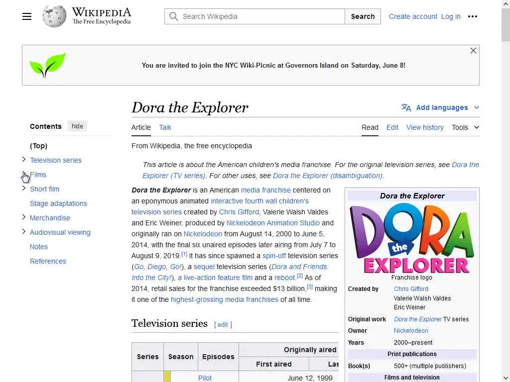Click the Dora the Explorer franchise logo image
Screen dimensions: 510x382
pyautogui.click(x=412, y=239)
